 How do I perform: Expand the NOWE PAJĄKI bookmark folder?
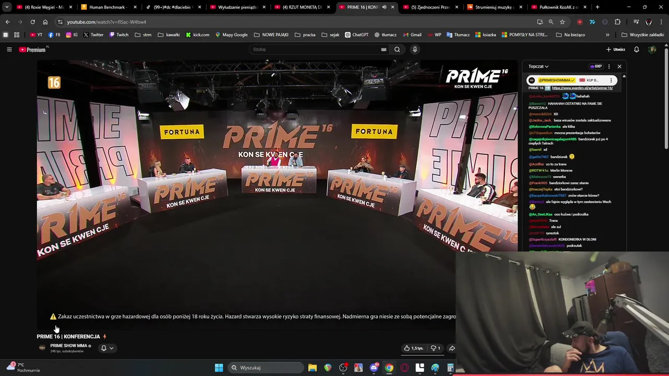click(x=271, y=35)
